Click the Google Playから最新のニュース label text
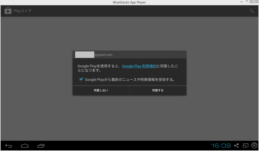This screenshot has width=259, height=151. pyautogui.click(x=130, y=80)
